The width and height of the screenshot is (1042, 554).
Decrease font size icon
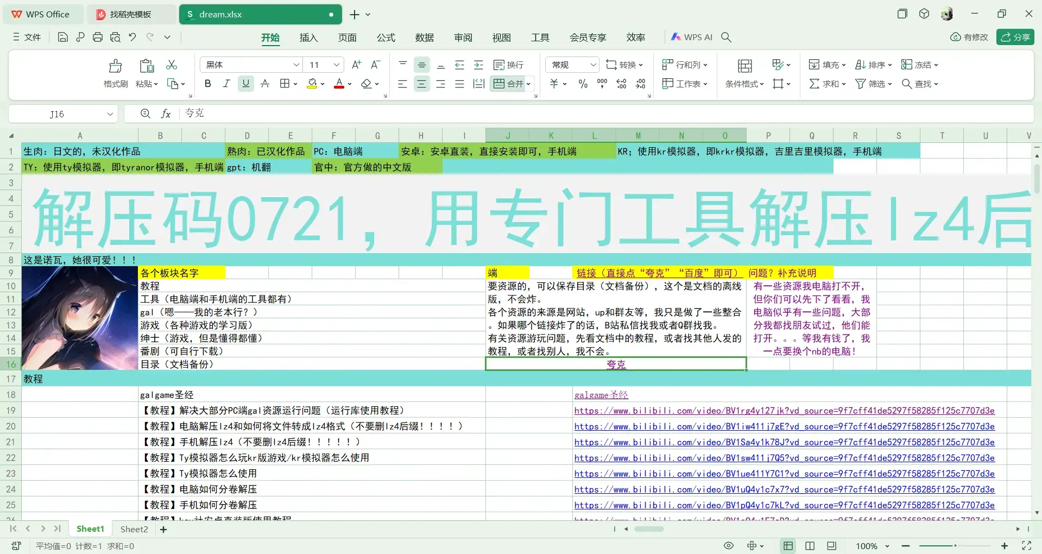(375, 65)
